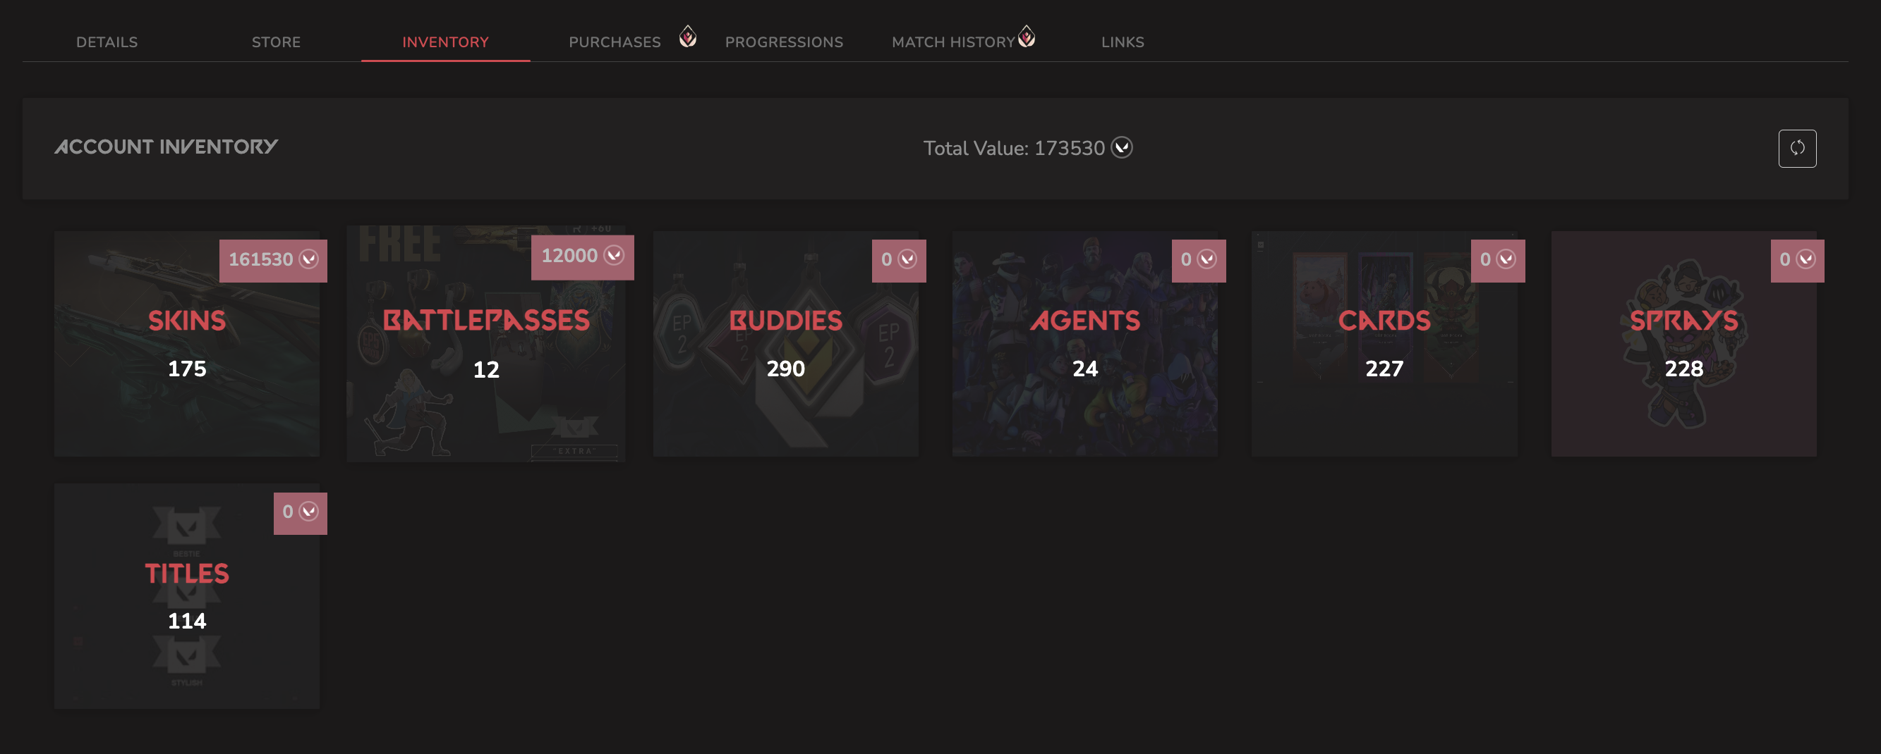Click the refresh inventory icon button

pyautogui.click(x=1797, y=148)
